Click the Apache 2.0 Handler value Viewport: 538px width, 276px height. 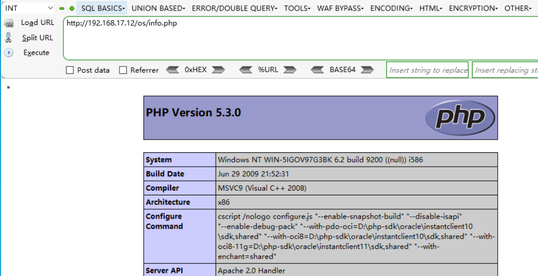pos(251,271)
